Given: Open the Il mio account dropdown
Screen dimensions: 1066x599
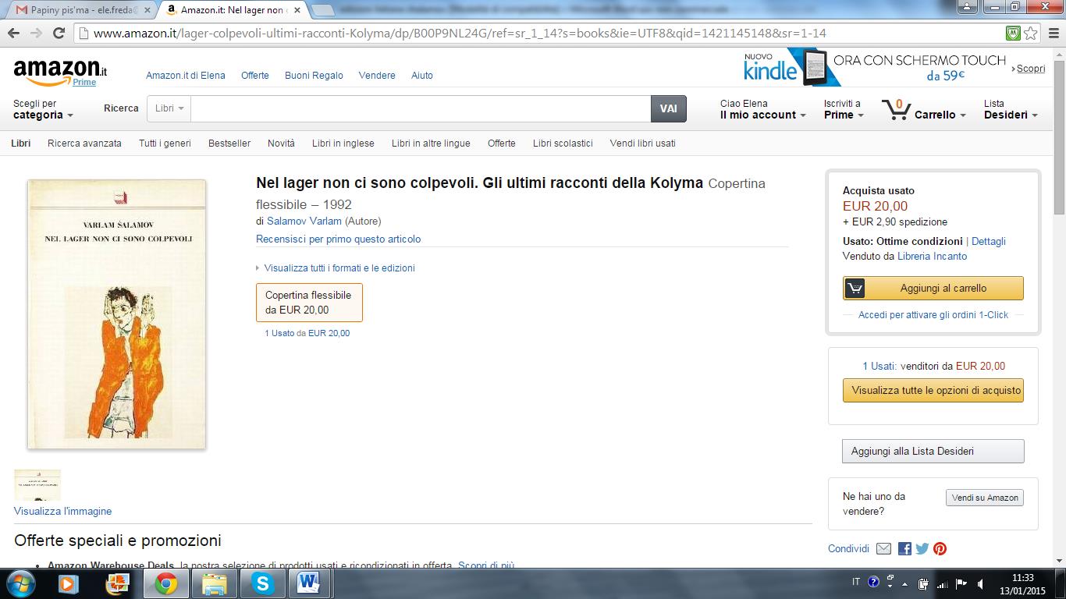Looking at the screenshot, I should click(762, 115).
